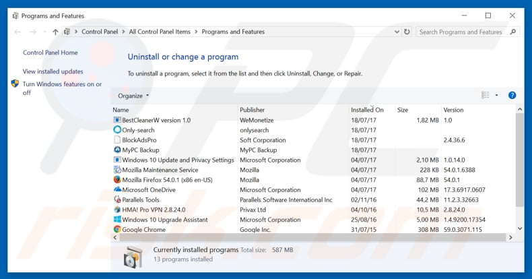Expand the breadcrumb chevron after Control Panel
The width and height of the screenshot is (532, 279).
click(x=123, y=32)
